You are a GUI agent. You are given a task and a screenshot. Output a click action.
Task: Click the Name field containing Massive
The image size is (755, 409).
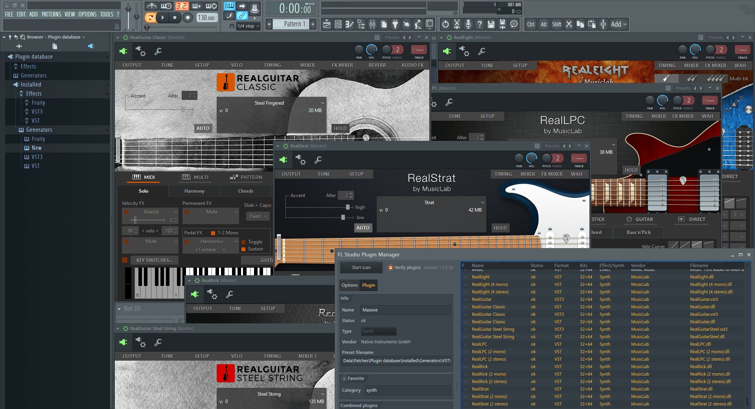[x=405, y=310]
